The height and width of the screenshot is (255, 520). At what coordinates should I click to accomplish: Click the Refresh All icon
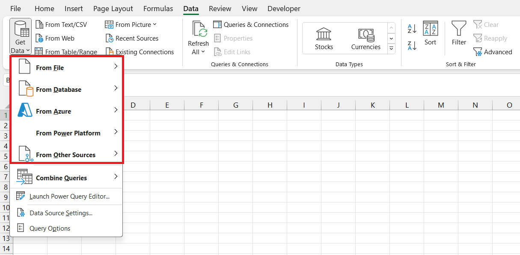199,29
